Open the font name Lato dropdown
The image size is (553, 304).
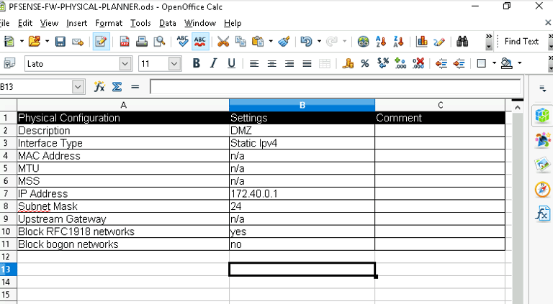coord(125,64)
